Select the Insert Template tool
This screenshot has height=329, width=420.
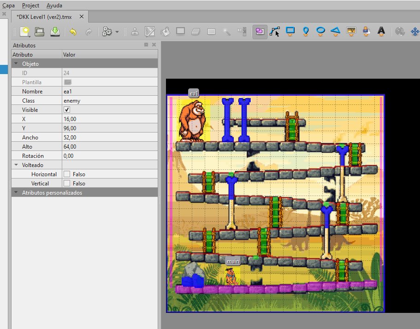[x=366, y=31]
